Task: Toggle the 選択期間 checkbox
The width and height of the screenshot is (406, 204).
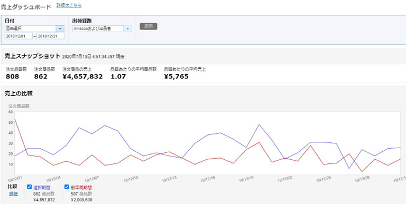Action: [29, 187]
